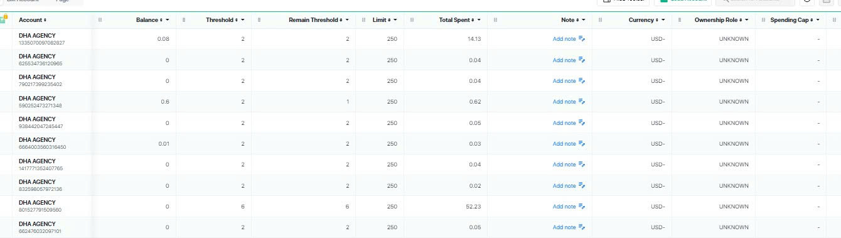Open the Threshold column filter dropdown
The width and height of the screenshot is (841, 238).
pyautogui.click(x=244, y=20)
